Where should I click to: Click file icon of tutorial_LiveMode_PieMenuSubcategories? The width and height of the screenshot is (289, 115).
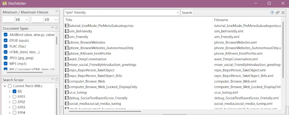tap(67, 26)
